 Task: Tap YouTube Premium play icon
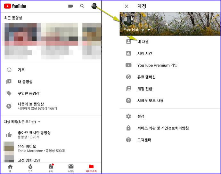pyautogui.click(x=128, y=65)
